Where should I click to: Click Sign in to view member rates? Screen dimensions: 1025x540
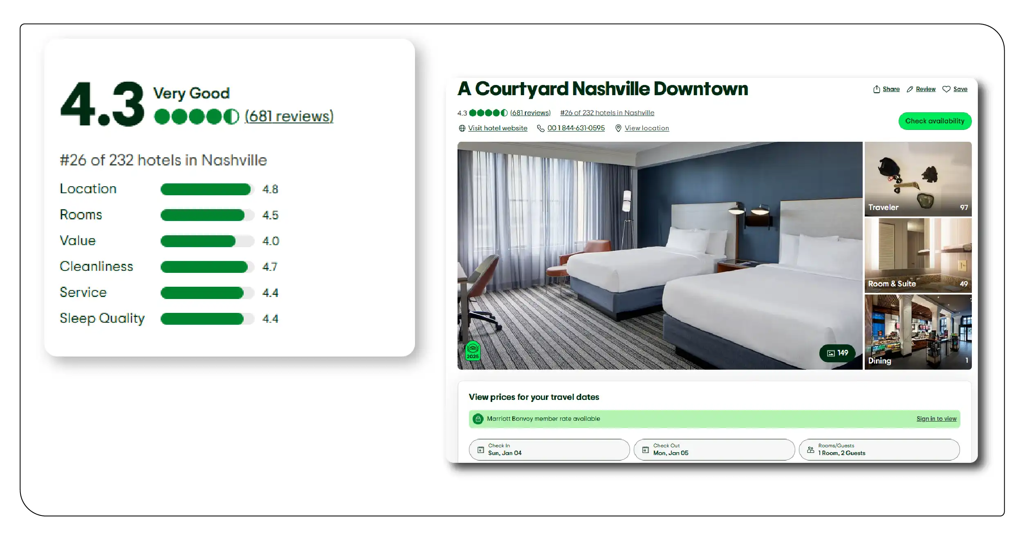(937, 418)
